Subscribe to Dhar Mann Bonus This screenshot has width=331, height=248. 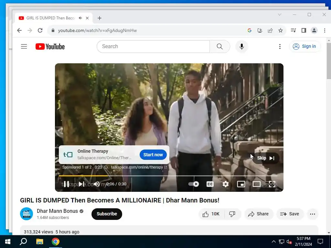[107, 214]
